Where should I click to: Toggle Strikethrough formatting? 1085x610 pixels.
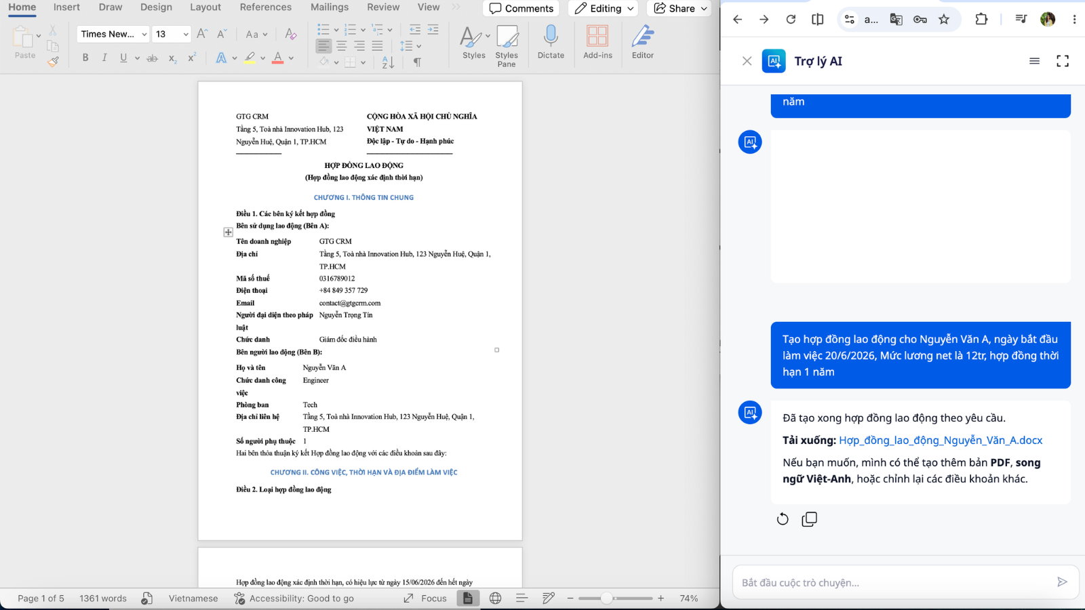153,58
